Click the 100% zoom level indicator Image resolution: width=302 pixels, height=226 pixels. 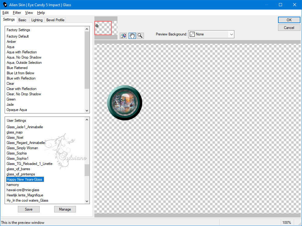[x=287, y=223]
